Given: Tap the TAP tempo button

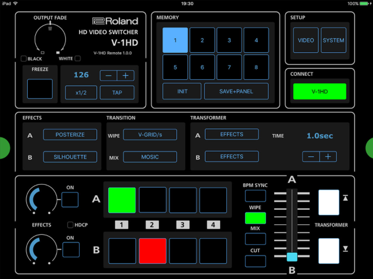Looking at the screenshot, I should pos(117,92).
